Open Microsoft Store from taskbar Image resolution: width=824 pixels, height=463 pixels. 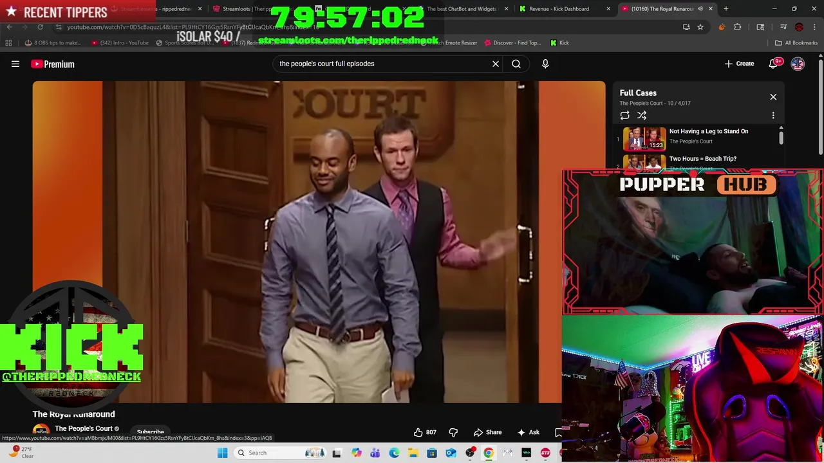click(432, 453)
